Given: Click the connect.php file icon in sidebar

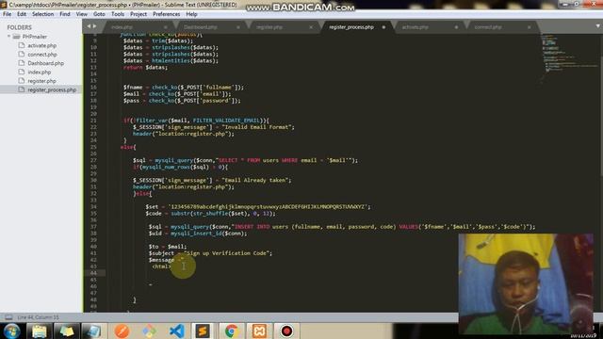Looking at the screenshot, I should [x=22, y=55].
